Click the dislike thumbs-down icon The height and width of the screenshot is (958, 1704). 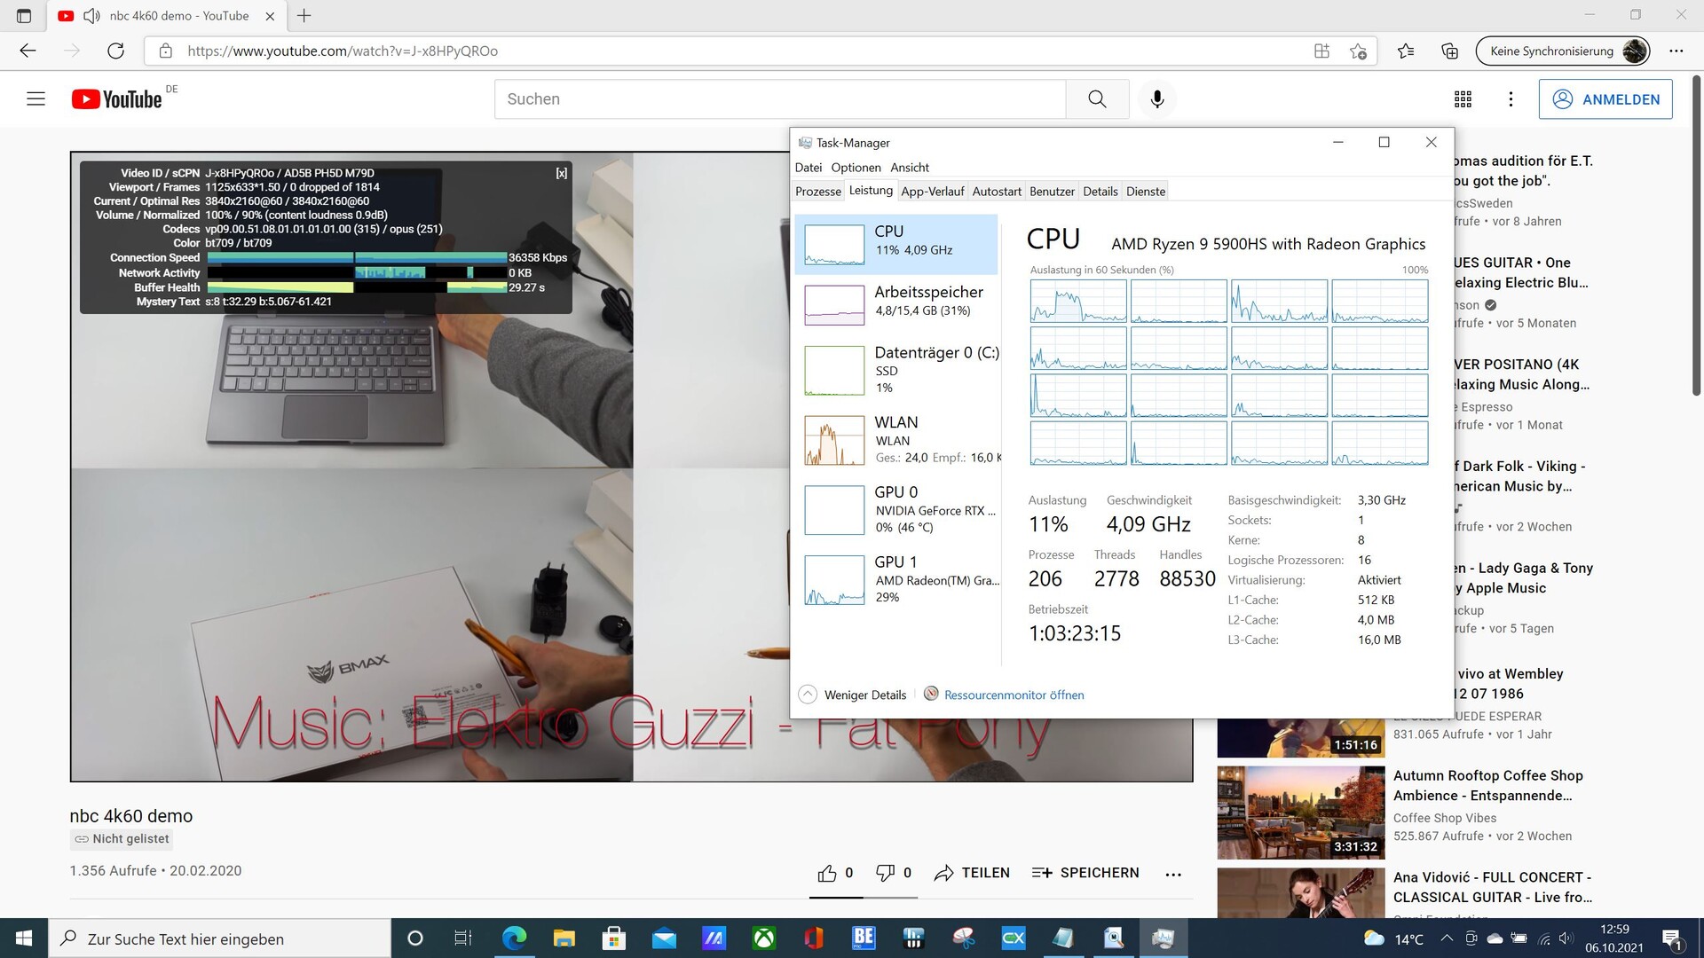(885, 873)
